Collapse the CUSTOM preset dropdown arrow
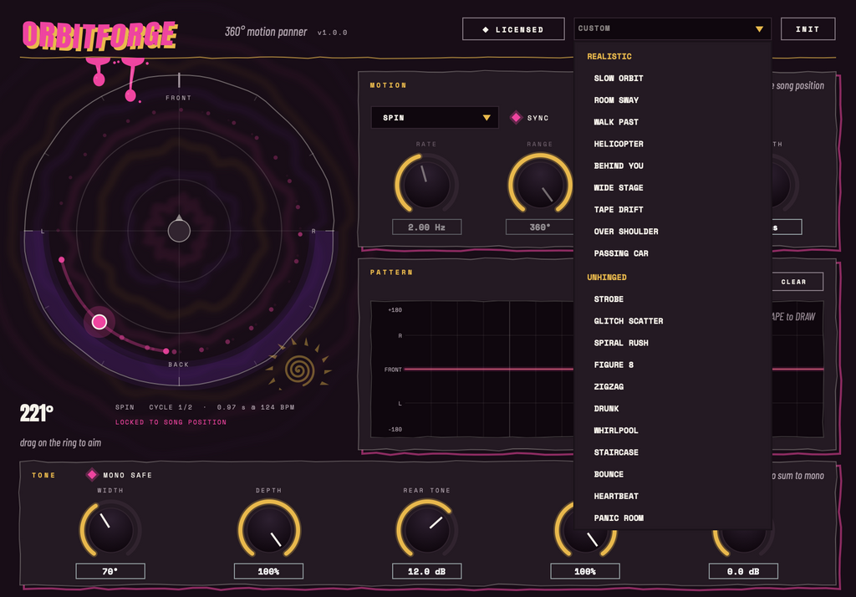 [759, 29]
